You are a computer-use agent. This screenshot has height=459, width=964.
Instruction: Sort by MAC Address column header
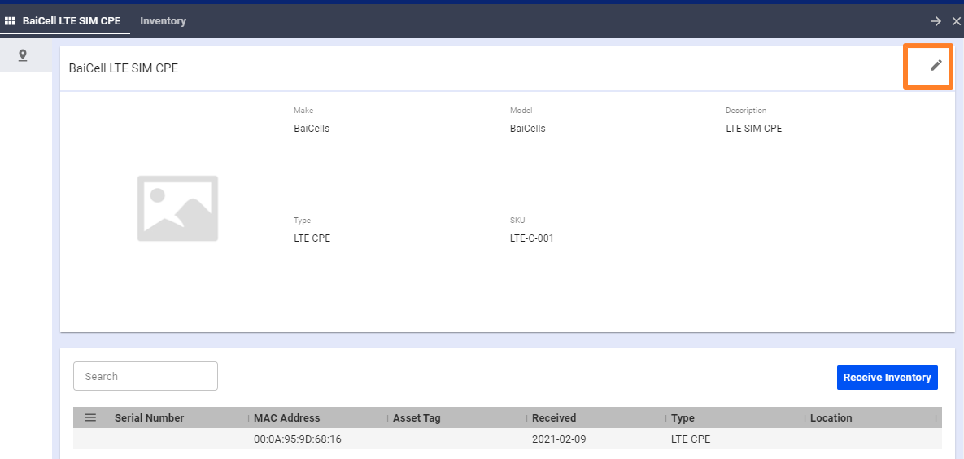tap(287, 417)
